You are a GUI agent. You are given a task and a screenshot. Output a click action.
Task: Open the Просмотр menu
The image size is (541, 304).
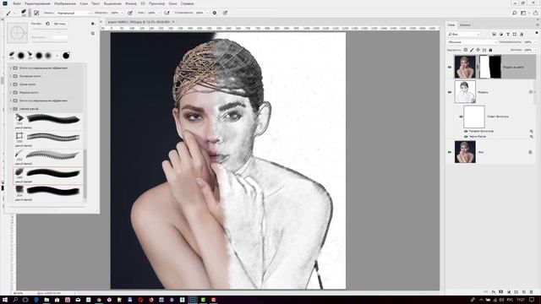pos(156,3)
